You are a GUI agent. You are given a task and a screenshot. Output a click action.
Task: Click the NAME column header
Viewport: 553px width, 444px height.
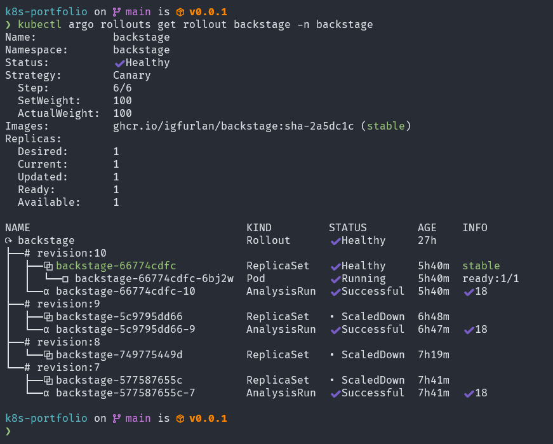point(18,228)
